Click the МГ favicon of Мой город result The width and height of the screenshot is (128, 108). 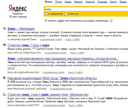pos(5,78)
